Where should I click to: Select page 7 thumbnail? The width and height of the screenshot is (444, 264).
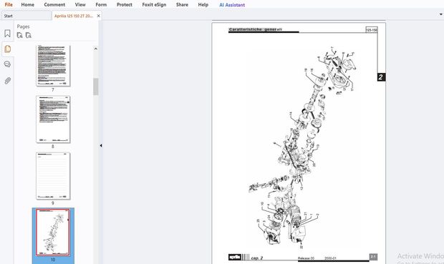[53, 66]
